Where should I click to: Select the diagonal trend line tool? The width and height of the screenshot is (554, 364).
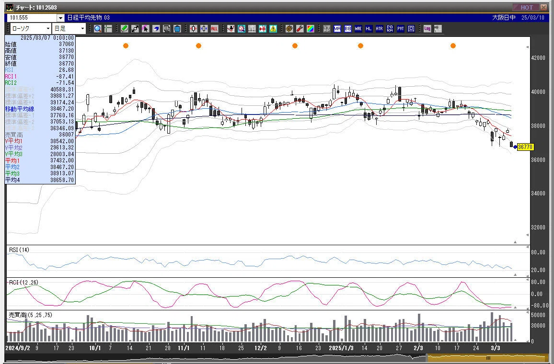click(135, 29)
